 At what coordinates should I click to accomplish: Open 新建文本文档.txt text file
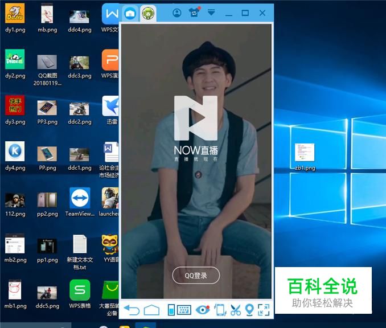(x=80, y=252)
